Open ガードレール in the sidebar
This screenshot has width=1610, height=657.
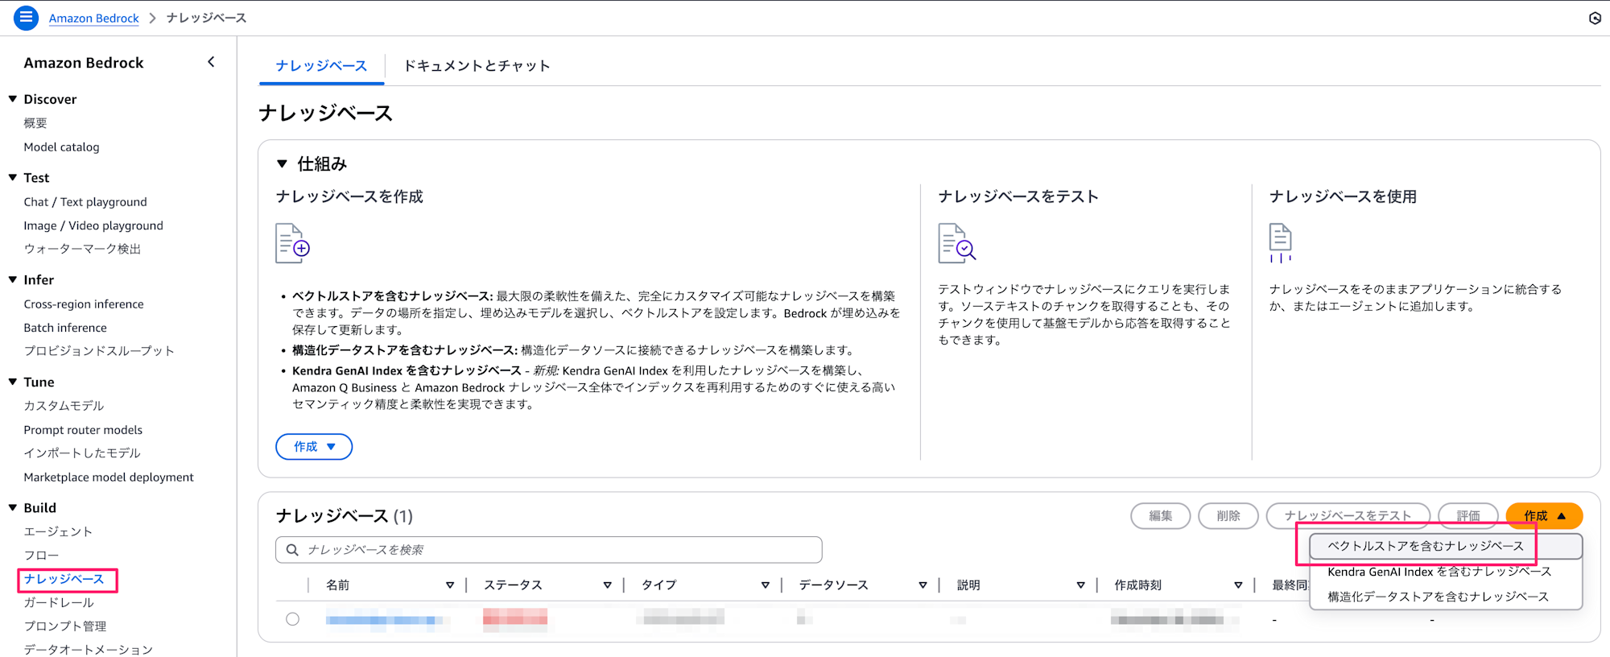tap(59, 603)
